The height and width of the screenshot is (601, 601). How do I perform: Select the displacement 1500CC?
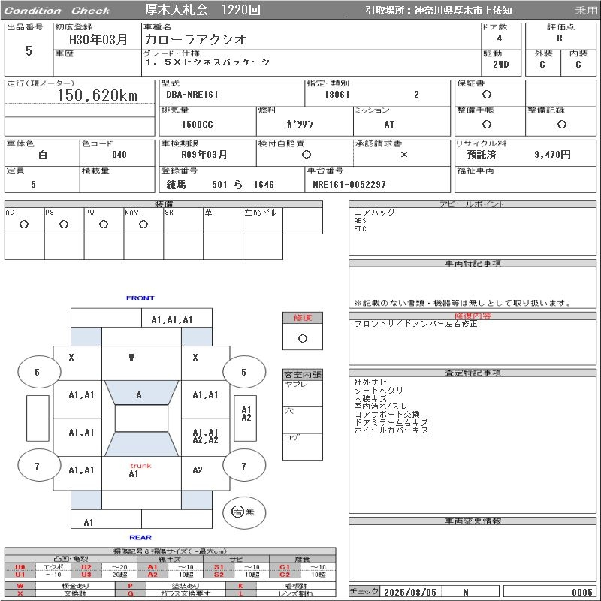(198, 125)
